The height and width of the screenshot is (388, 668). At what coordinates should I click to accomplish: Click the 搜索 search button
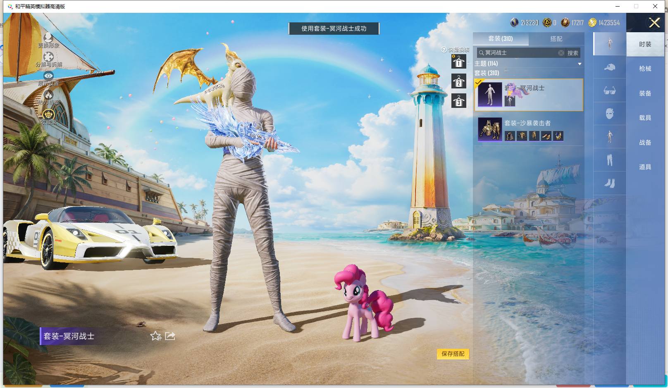[573, 53]
